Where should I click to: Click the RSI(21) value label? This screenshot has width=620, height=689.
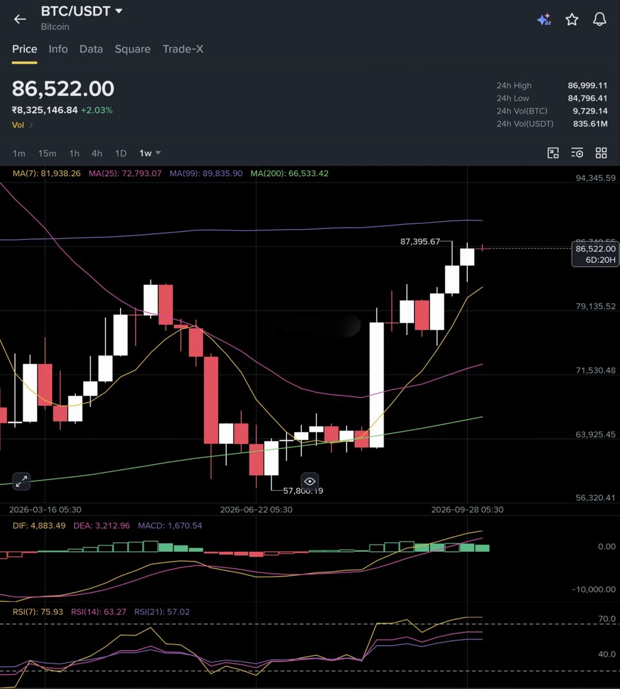click(x=162, y=612)
